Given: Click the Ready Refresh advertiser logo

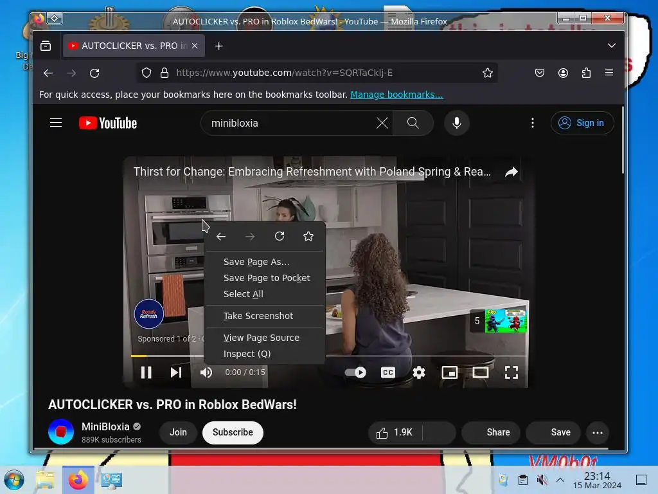Looking at the screenshot, I should pyautogui.click(x=148, y=314).
